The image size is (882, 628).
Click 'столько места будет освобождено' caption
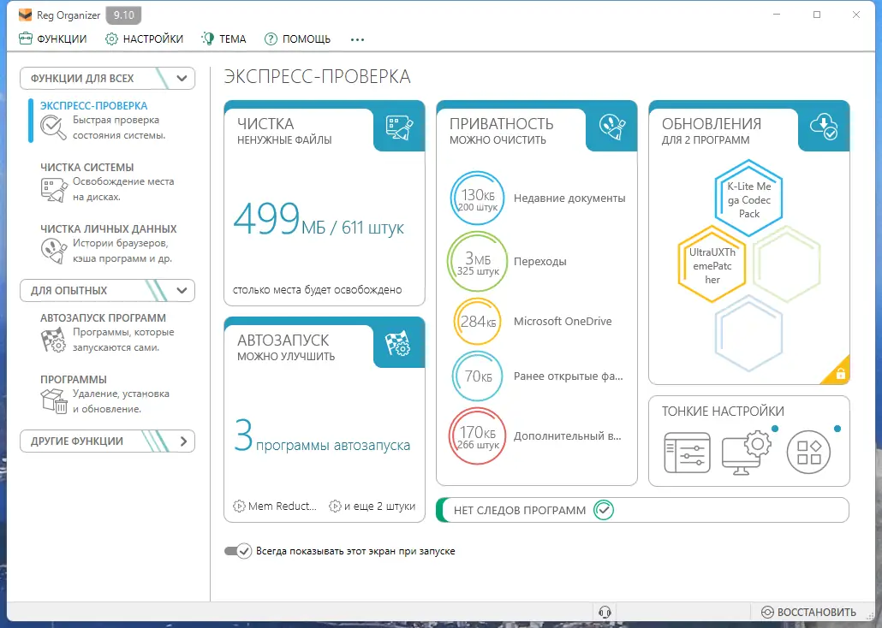pyautogui.click(x=317, y=290)
